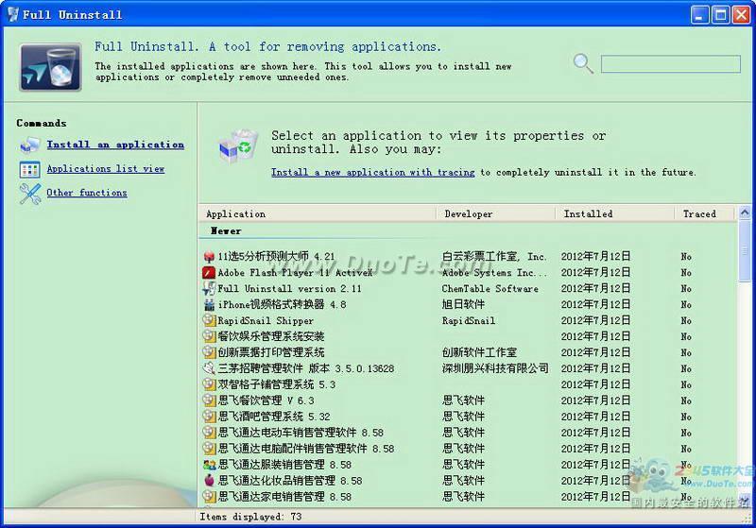Click the 思飞通达化妆品销售管理 apple icon

(x=209, y=481)
